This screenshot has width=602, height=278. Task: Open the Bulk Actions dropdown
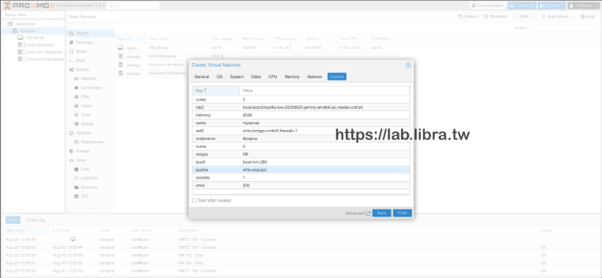point(558,17)
